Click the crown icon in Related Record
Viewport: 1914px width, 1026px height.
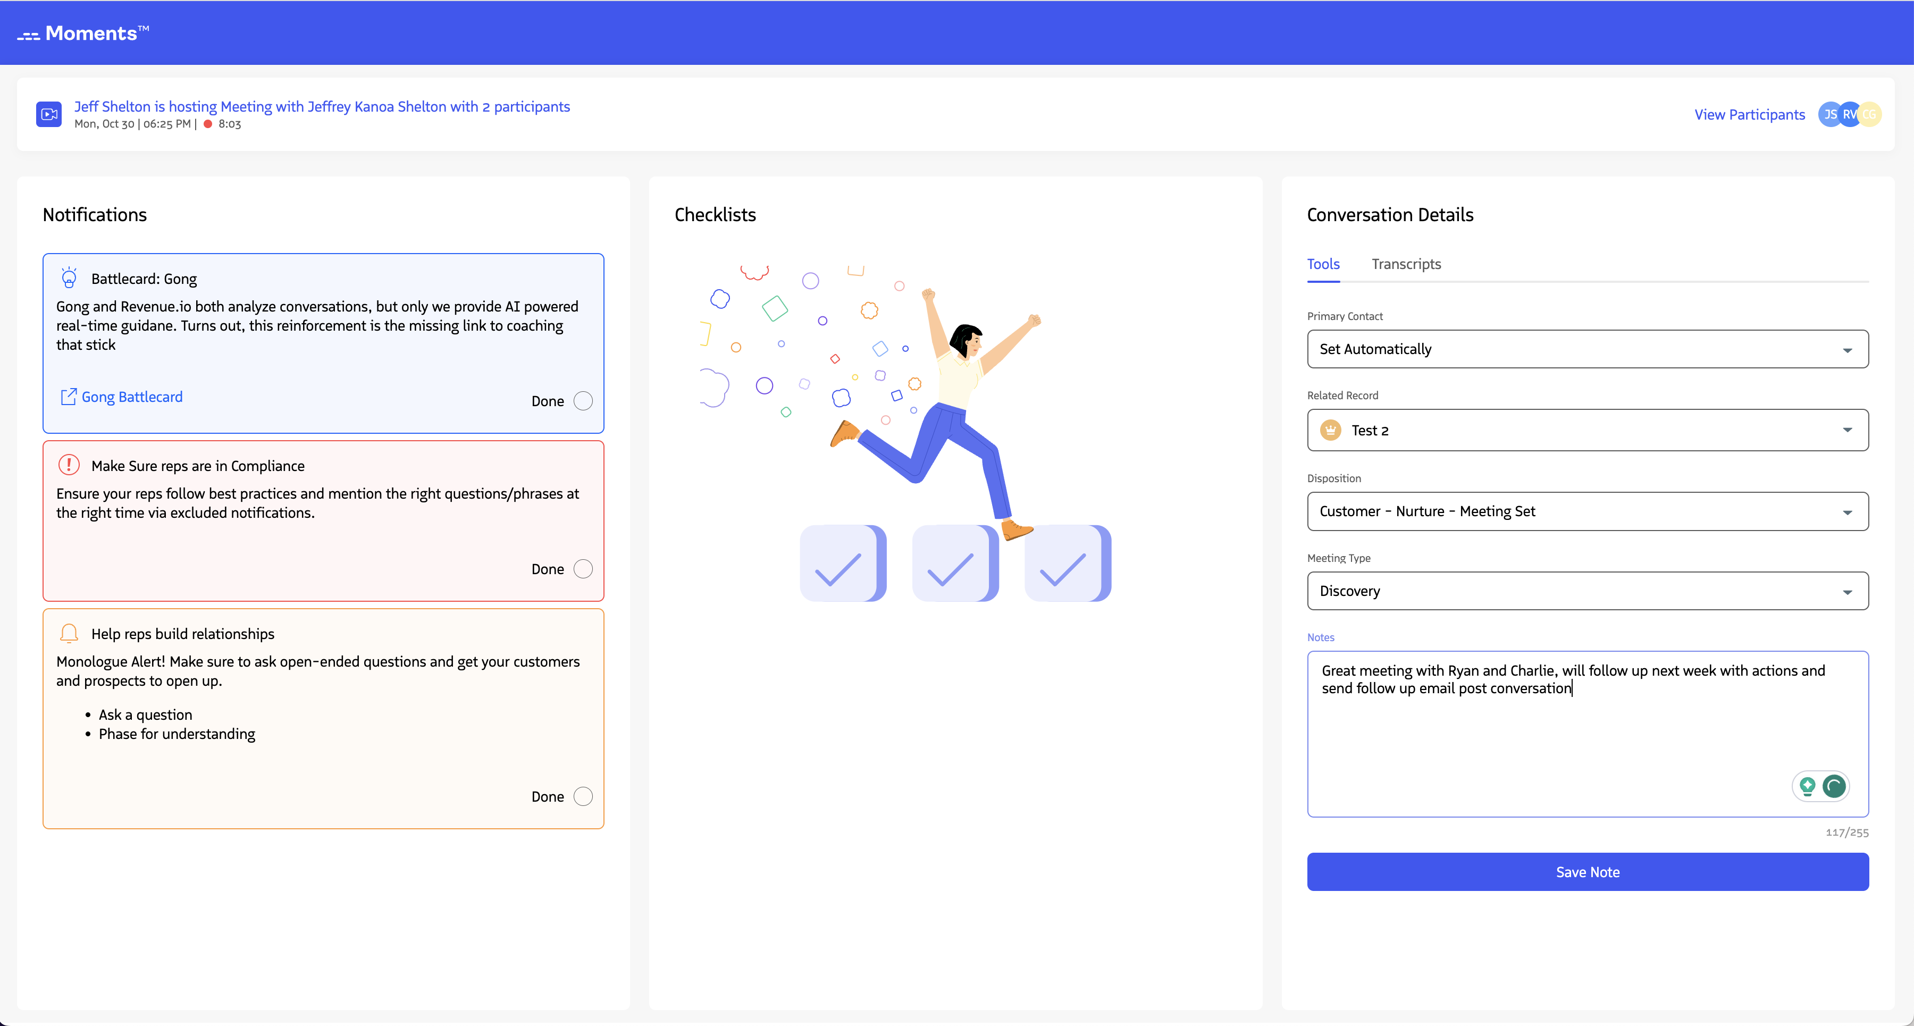coord(1330,430)
